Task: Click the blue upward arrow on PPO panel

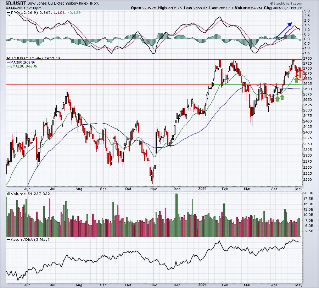Action: coord(284,30)
